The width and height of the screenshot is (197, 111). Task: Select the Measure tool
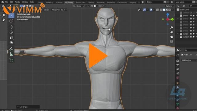11,54
